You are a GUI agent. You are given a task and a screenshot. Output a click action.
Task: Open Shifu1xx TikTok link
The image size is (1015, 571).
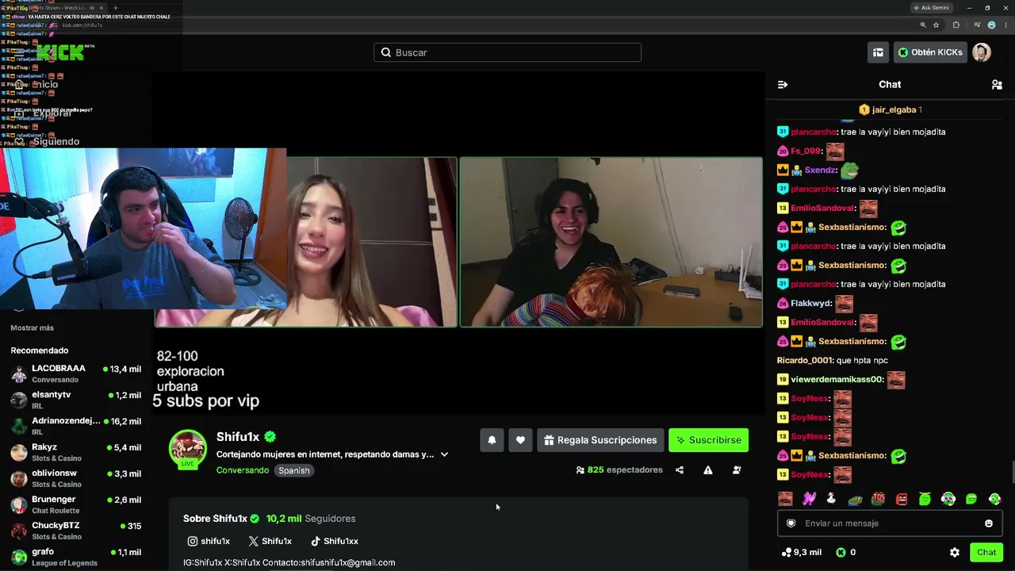pyautogui.click(x=335, y=541)
